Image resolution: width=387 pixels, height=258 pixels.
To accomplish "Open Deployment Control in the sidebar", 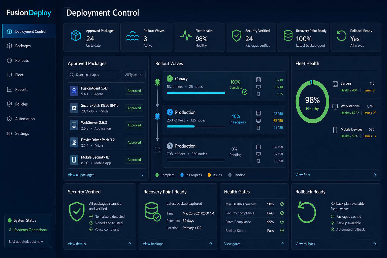I will point(29,31).
